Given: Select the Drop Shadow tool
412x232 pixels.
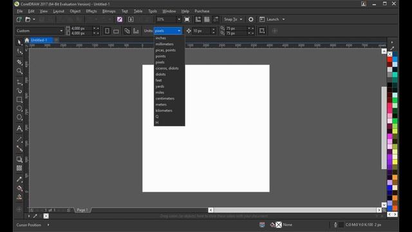Looking at the screenshot, I should point(19,159).
